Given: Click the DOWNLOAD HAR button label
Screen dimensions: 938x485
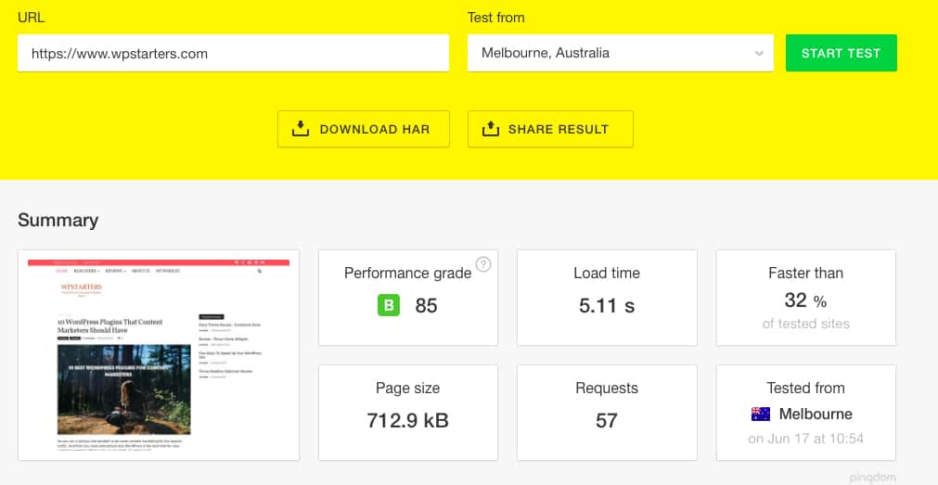Looking at the screenshot, I should (x=374, y=129).
